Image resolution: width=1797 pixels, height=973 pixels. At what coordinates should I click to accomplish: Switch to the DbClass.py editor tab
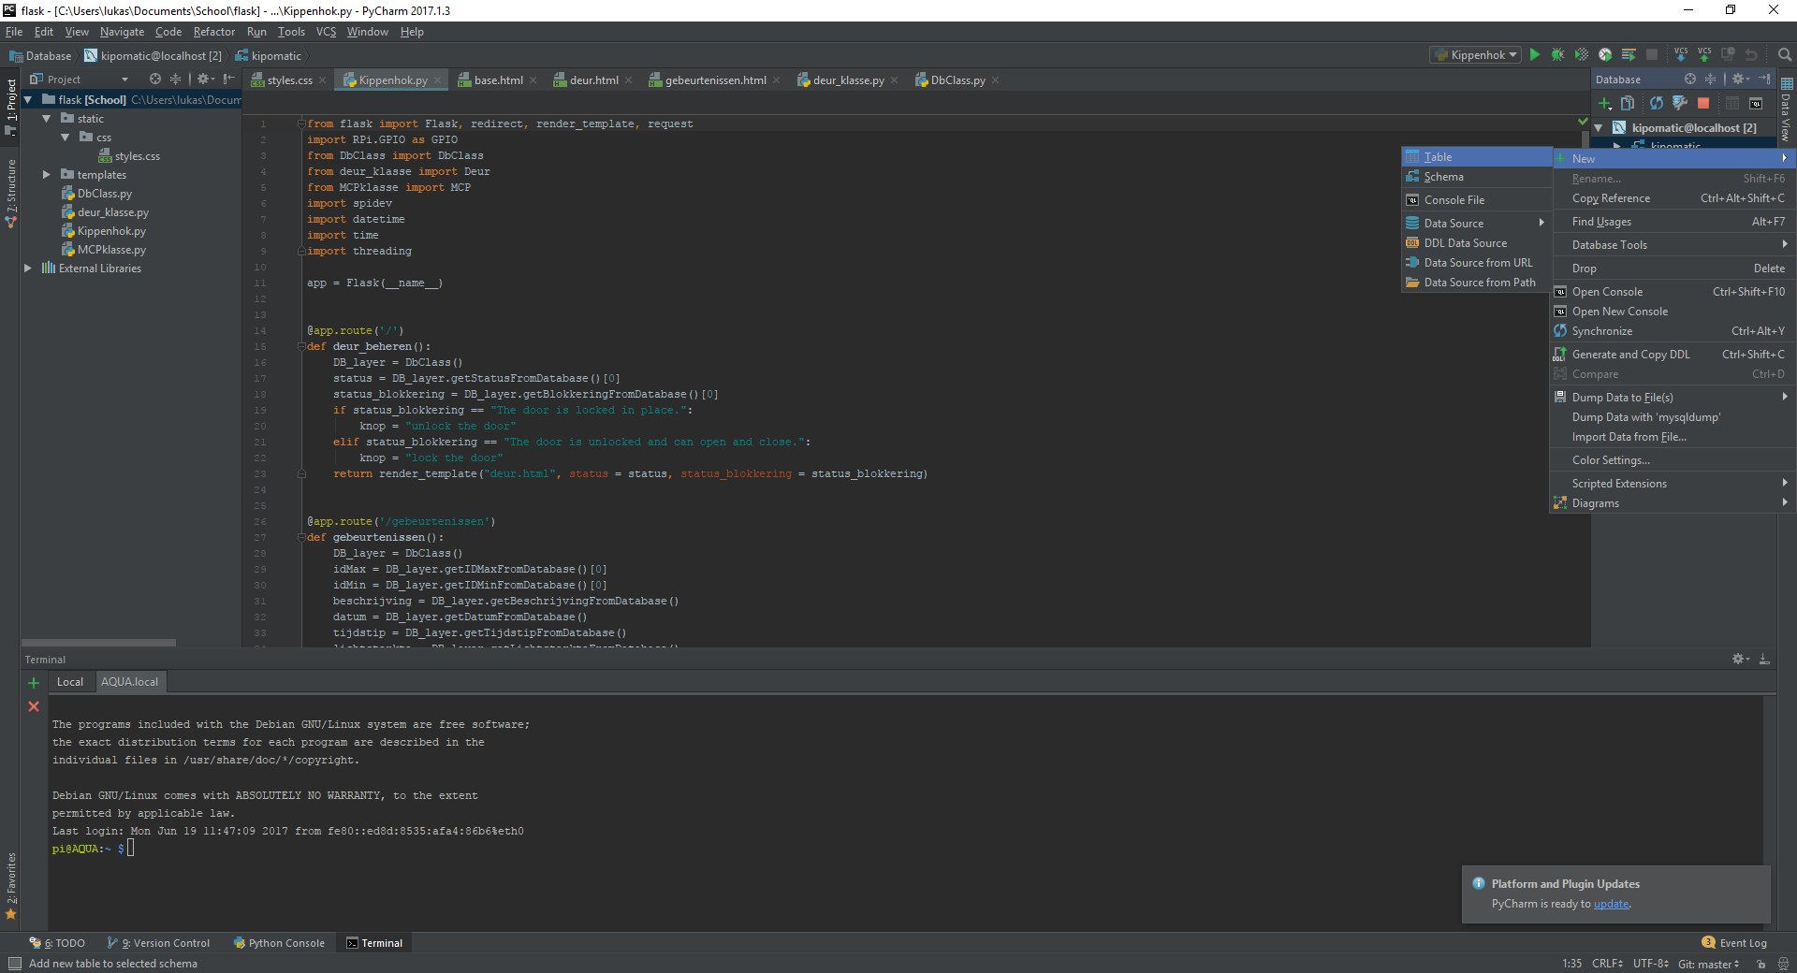(957, 80)
